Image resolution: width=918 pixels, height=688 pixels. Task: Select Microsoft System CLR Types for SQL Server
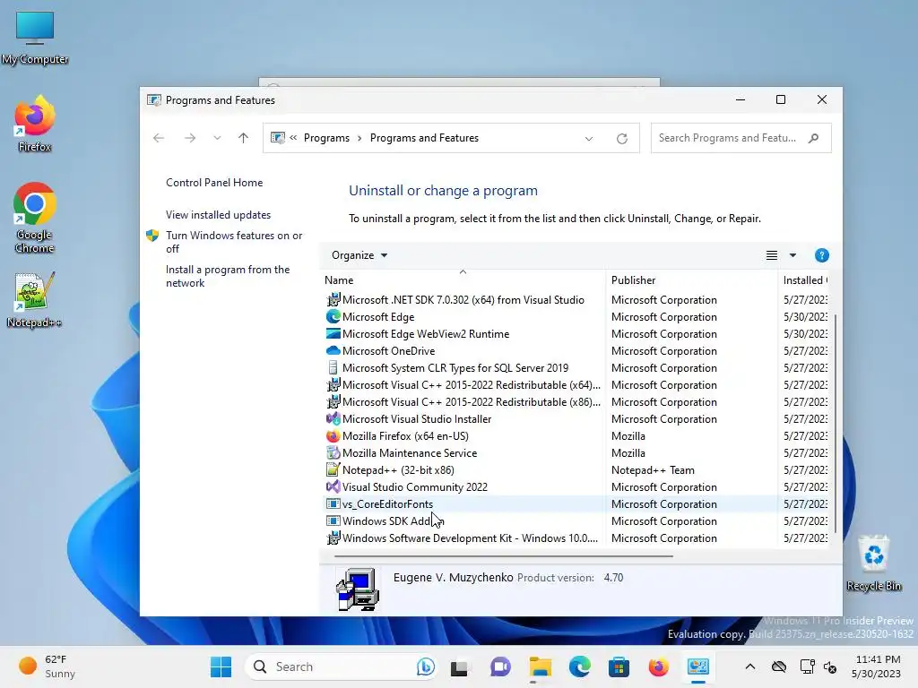576,367
